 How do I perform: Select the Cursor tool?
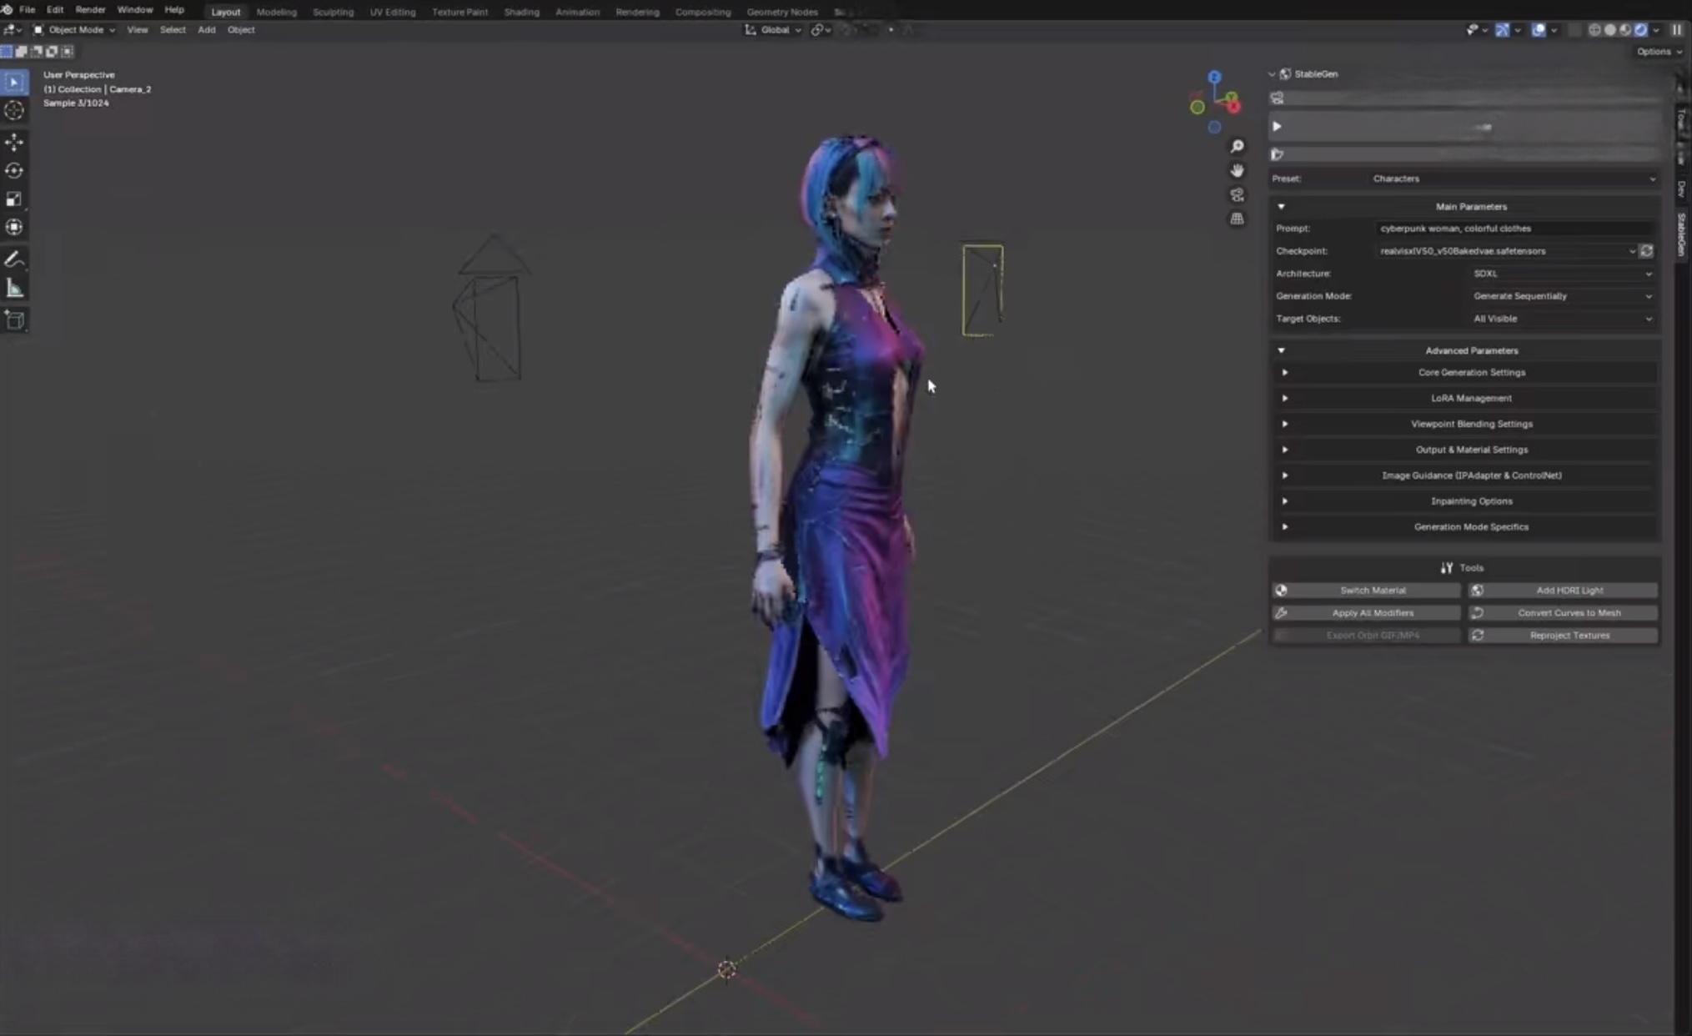pos(14,111)
